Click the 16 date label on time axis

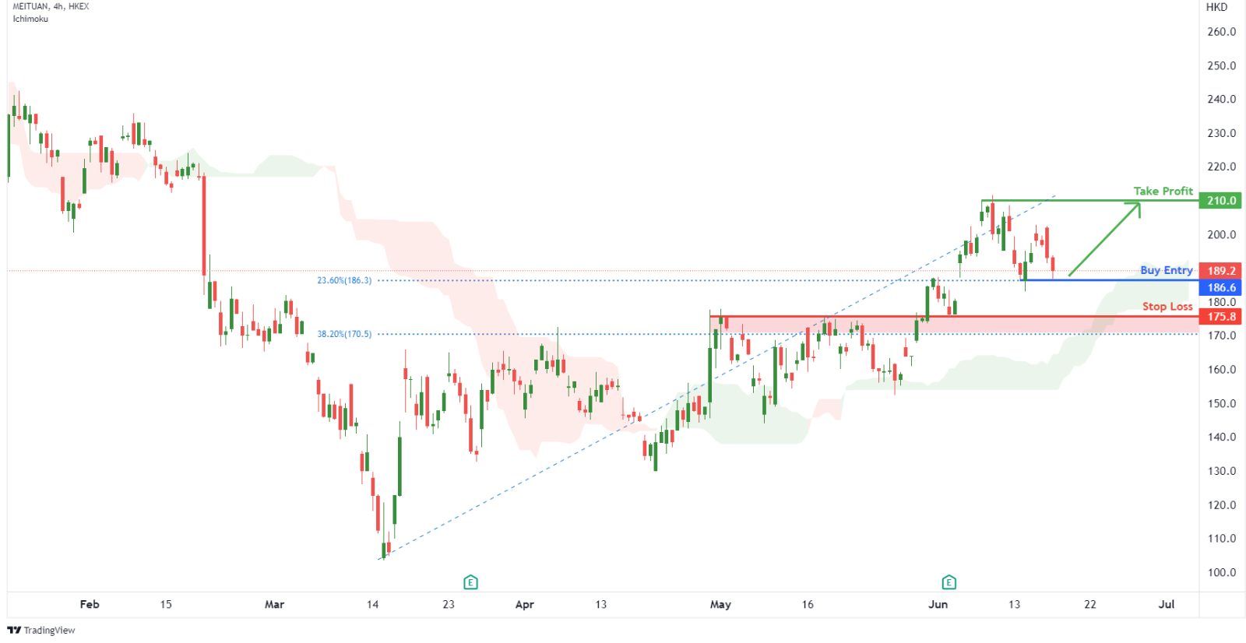tap(808, 604)
